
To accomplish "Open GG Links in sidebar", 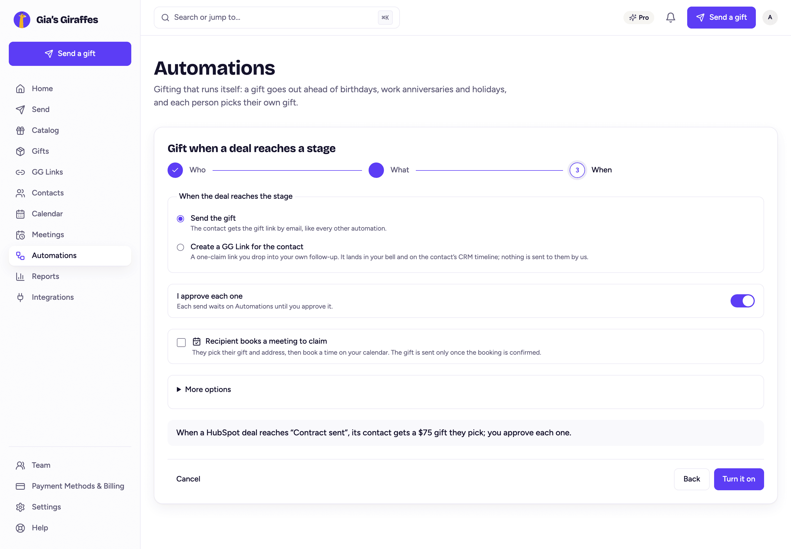I will 70,172.
